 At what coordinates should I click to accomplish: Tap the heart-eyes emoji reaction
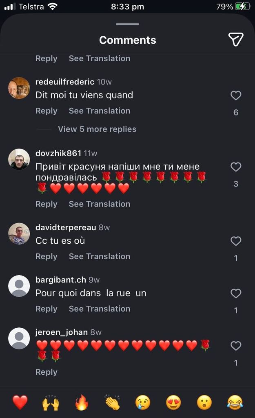pyautogui.click(x=173, y=402)
